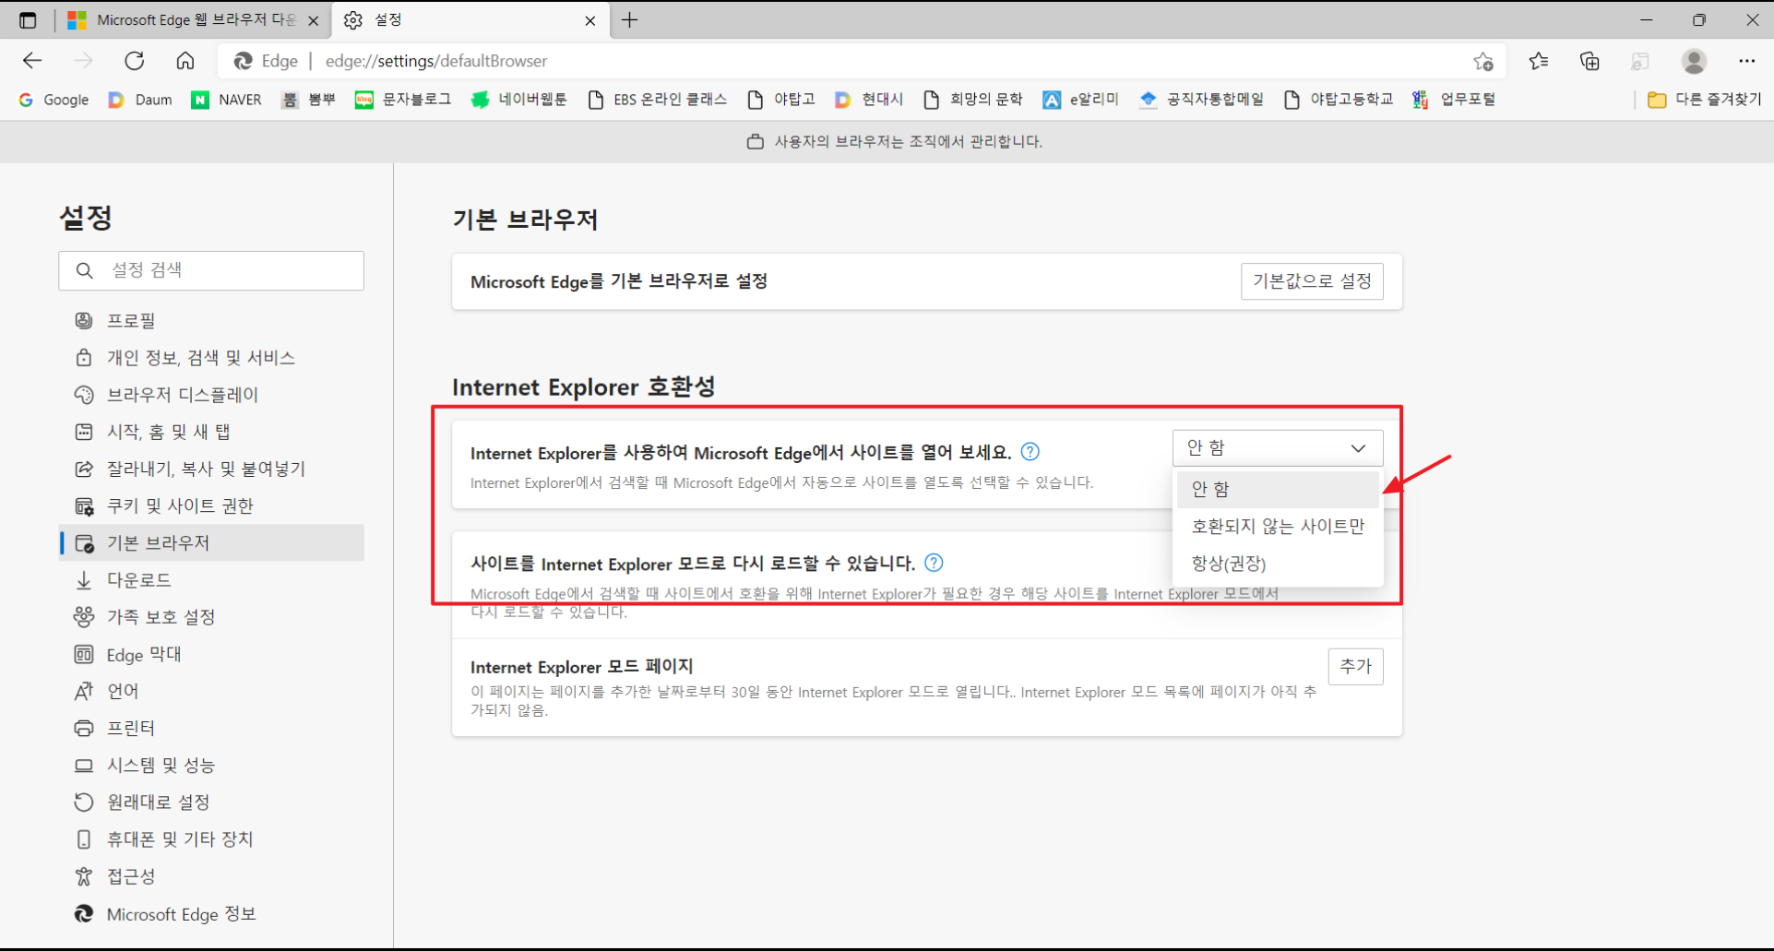Open the e알리미 bookmark
The width and height of the screenshot is (1774, 951).
click(1080, 100)
